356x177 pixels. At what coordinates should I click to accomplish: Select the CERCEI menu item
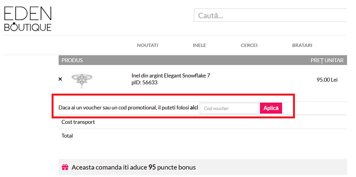249,45
